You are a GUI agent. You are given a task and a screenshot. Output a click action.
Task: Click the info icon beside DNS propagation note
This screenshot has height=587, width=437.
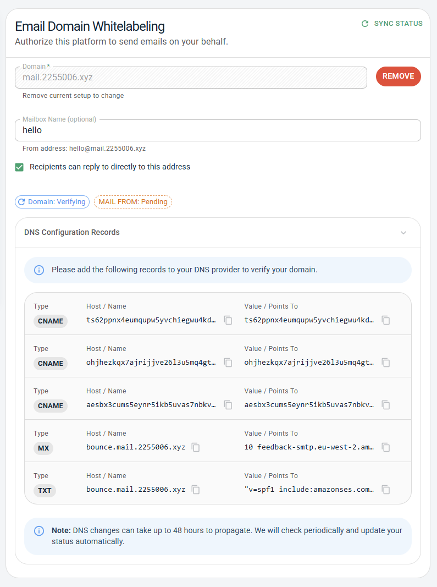coord(39,531)
